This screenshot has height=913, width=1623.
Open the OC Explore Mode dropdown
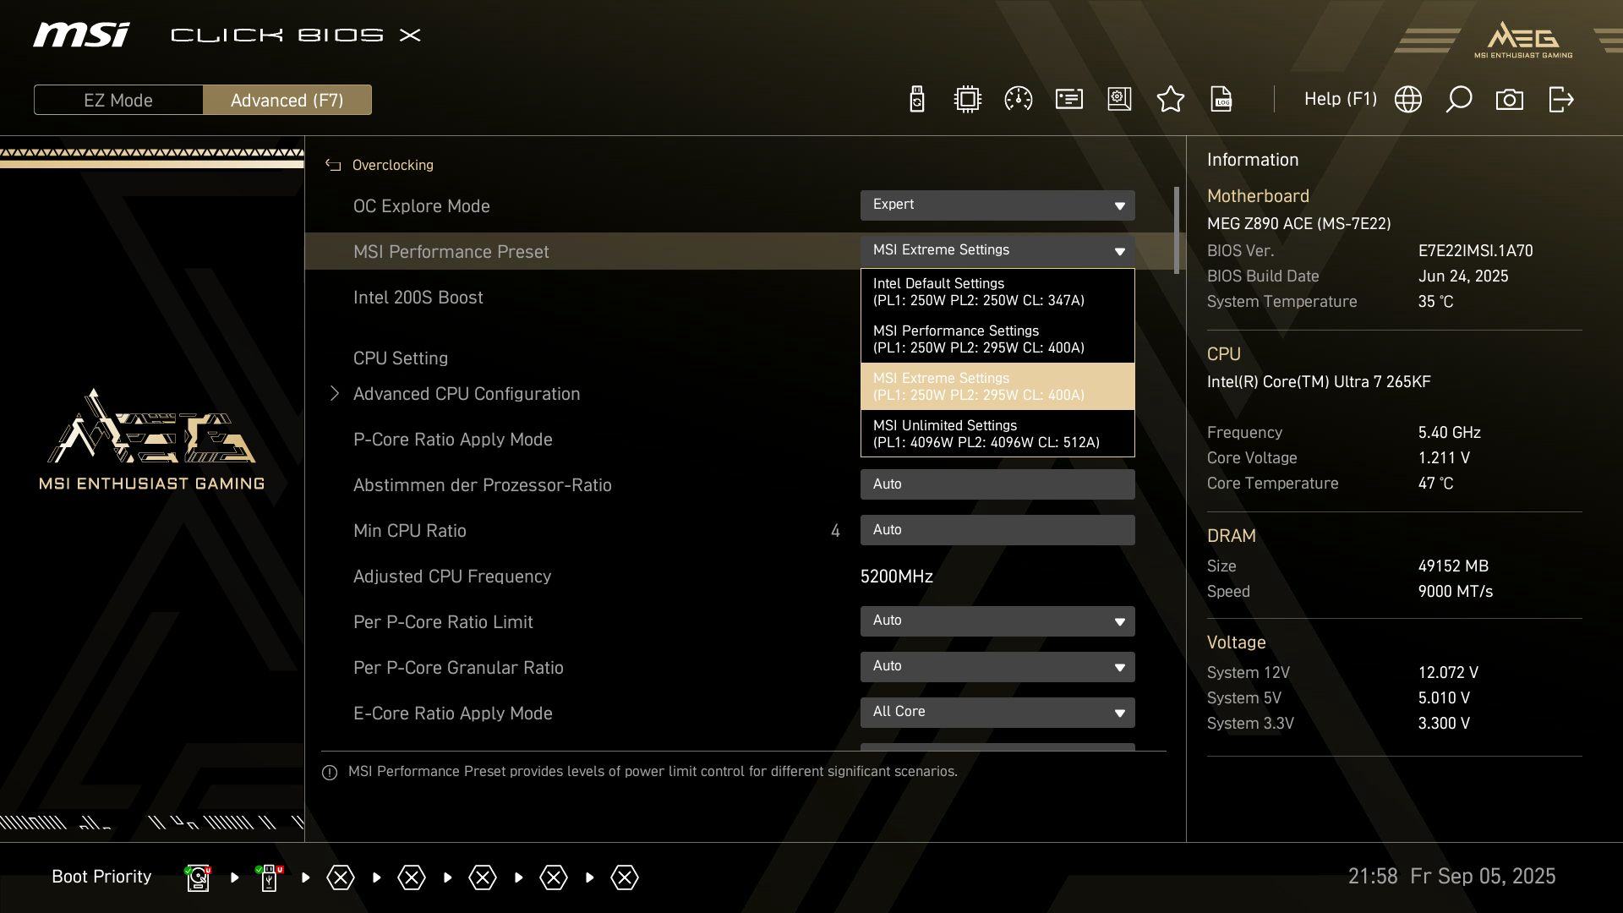997,205
